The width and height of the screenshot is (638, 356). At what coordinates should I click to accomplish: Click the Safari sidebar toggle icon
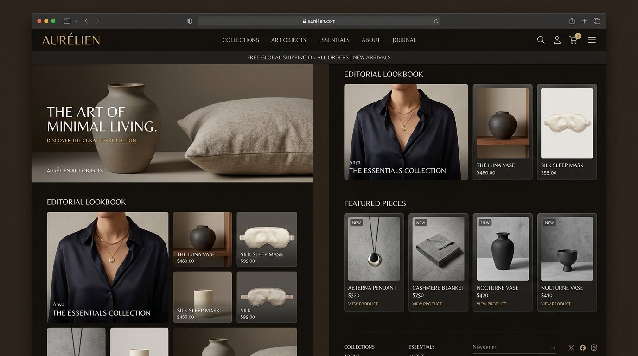(67, 21)
